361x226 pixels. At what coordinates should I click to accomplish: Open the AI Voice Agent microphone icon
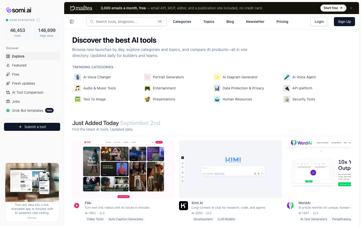[x=287, y=77]
